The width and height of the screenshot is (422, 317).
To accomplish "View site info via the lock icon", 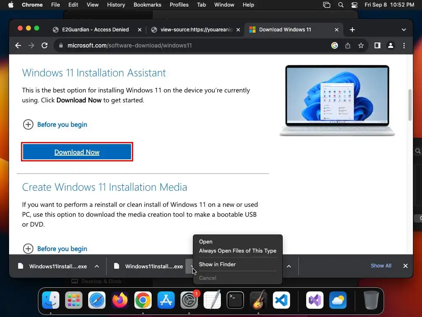I will [x=61, y=45].
